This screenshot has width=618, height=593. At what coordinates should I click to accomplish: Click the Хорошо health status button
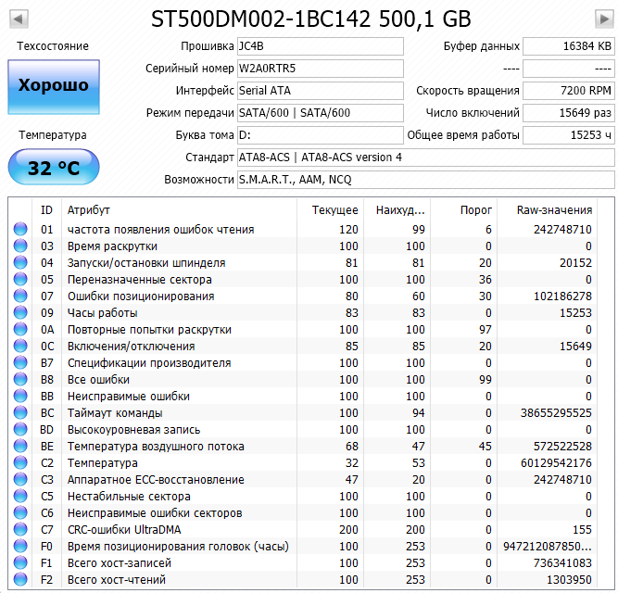[x=54, y=87]
